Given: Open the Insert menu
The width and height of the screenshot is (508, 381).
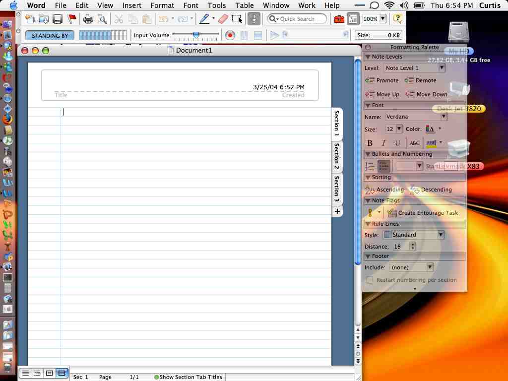Looking at the screenshot, I should click(x=131, y=5).
